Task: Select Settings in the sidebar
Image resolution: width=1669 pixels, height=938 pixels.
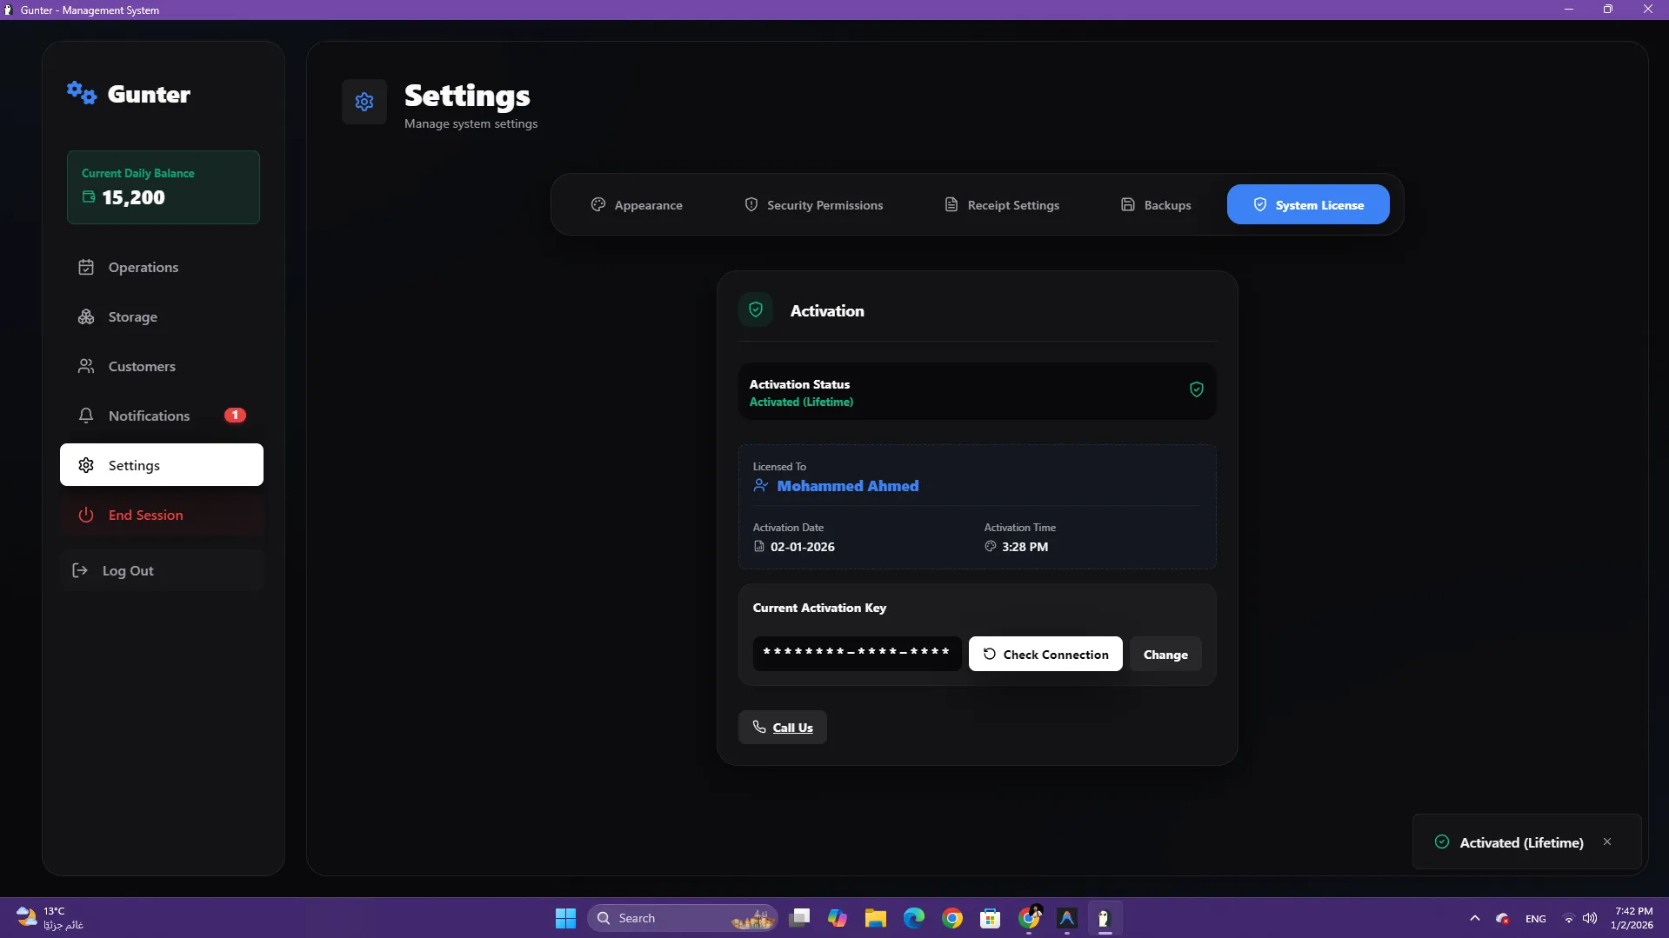Action: click(x=162, y=465)
